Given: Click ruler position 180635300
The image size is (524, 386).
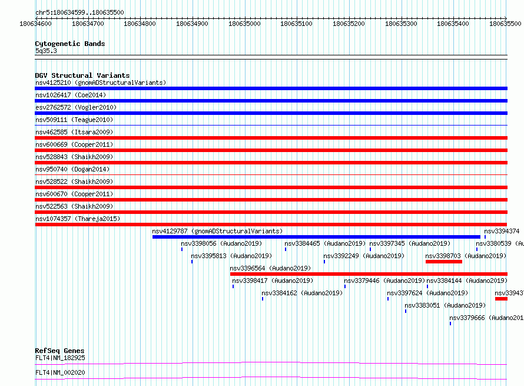Looking at the screenshot, I should coord(401,24).
